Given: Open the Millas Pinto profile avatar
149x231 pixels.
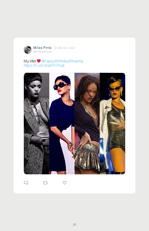Looking at the screenshot, I should pos(28,50).
